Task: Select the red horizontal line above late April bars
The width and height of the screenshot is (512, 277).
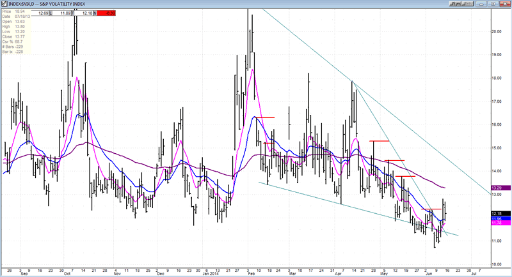Action: (x=380, y=140)
